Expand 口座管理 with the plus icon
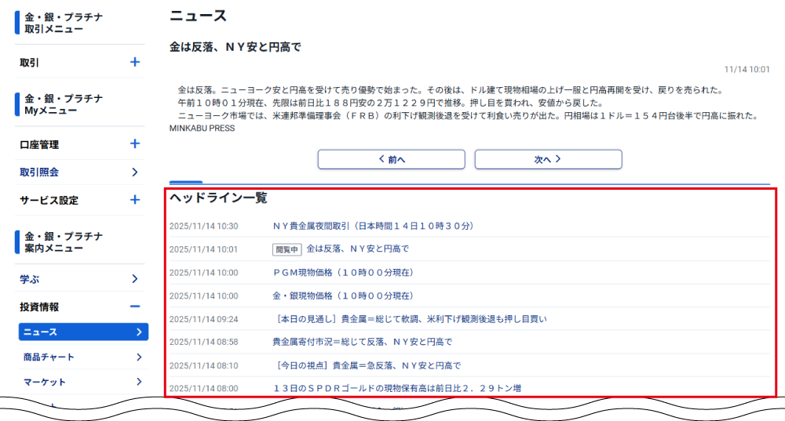The height and width of the screenshot is (421, 785). (x=135, y=144)
